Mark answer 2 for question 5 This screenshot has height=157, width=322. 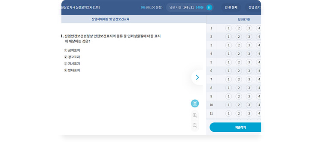[239, 62]
